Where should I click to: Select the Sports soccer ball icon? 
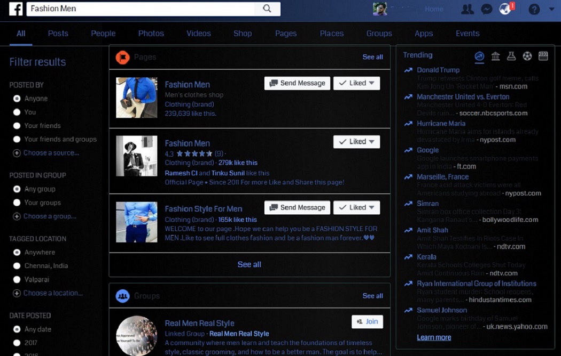527,56
